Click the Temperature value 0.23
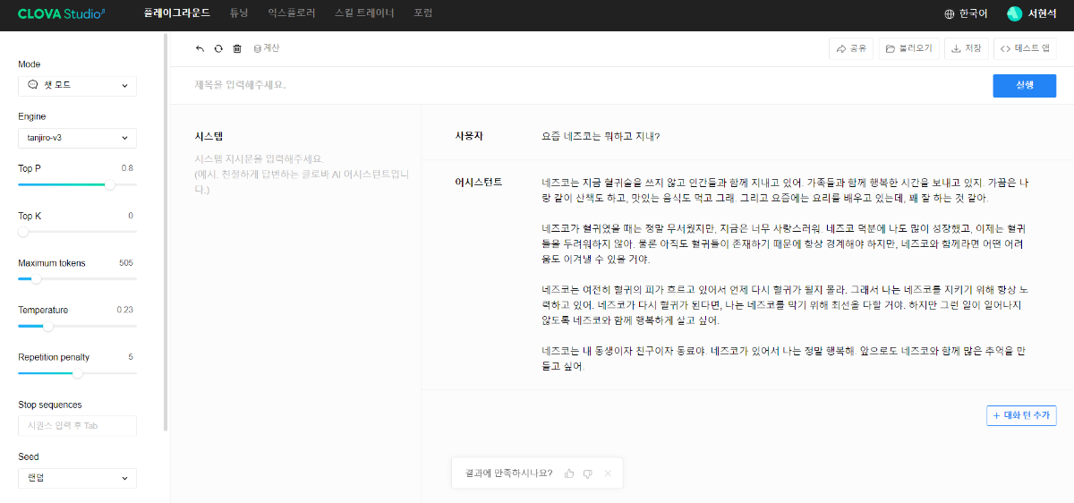 (124, 310)
